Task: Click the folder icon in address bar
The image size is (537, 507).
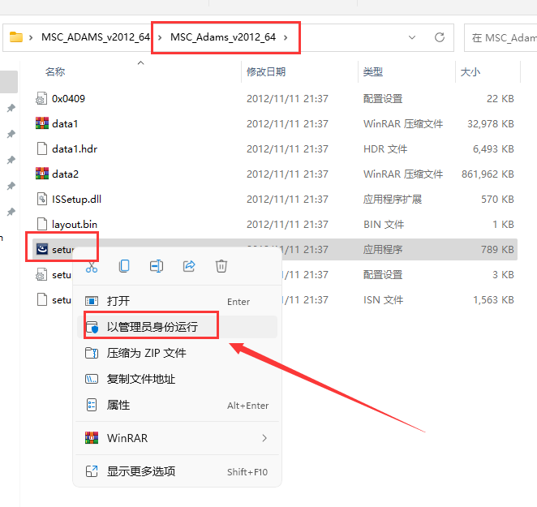Action: pos(16,37)
